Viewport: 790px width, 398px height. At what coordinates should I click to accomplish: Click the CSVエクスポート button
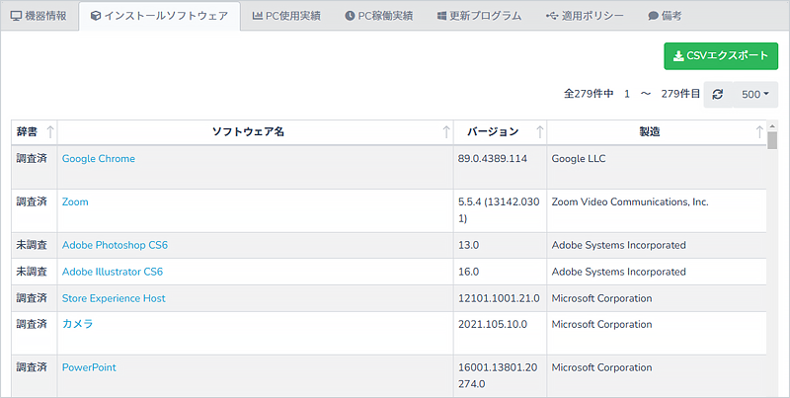721,56
